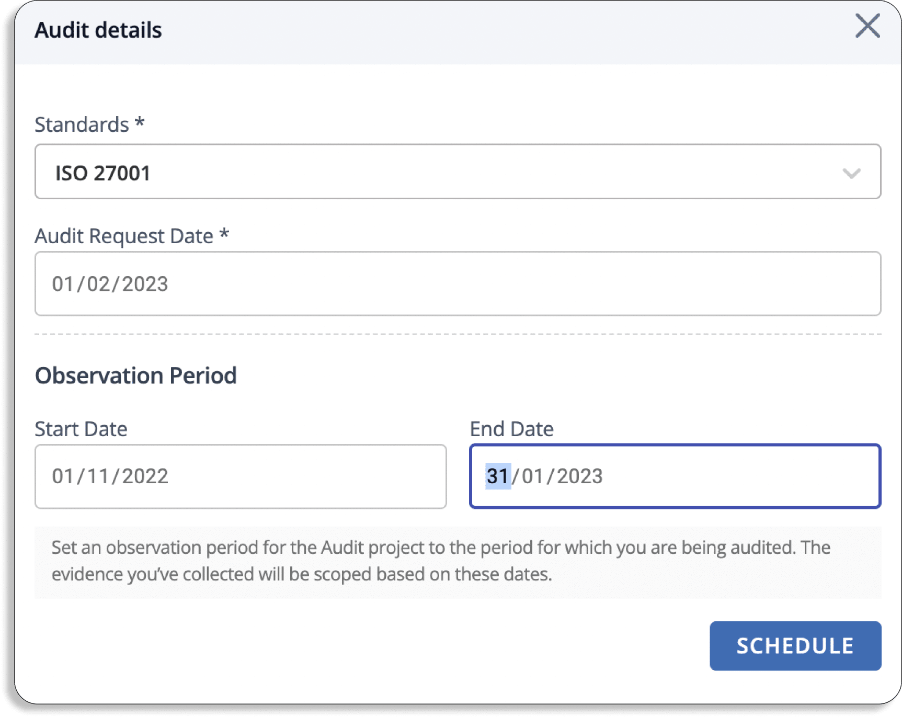Click the observation period help text
Viewport: 902px width, 717px height.
(440, 561)
